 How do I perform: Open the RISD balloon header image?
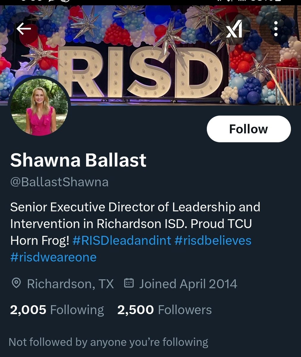[x=150, y=55]
